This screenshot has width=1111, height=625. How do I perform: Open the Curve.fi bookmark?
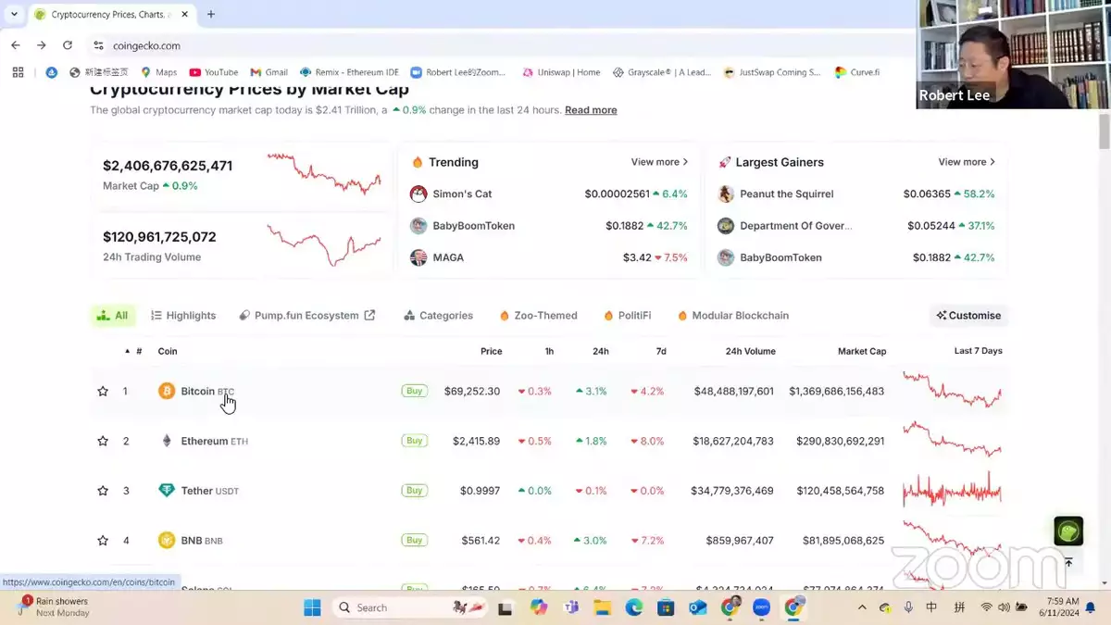pyautogui.click(x=857, y=72)
